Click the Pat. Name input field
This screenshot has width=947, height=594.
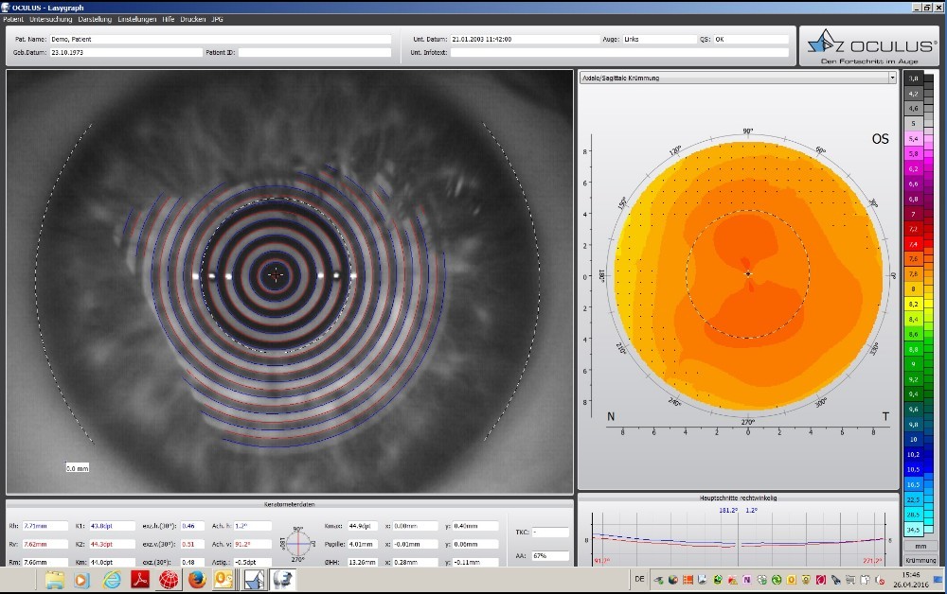(221, 40)
